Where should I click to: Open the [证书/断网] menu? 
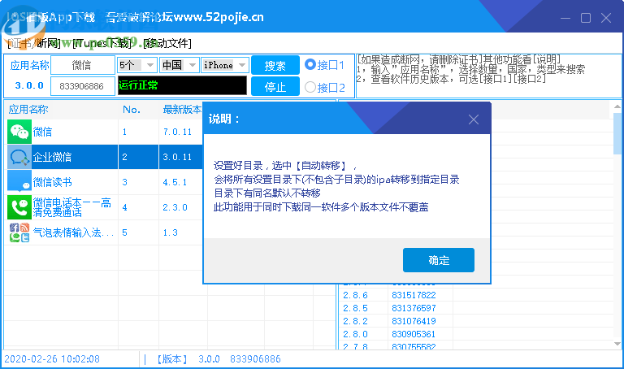[33, 43]
